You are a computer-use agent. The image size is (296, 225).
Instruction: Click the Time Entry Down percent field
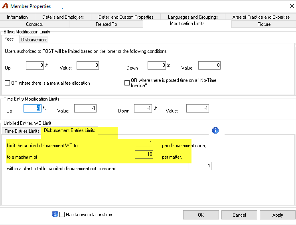pyautogui.click(x=143, y=109)
